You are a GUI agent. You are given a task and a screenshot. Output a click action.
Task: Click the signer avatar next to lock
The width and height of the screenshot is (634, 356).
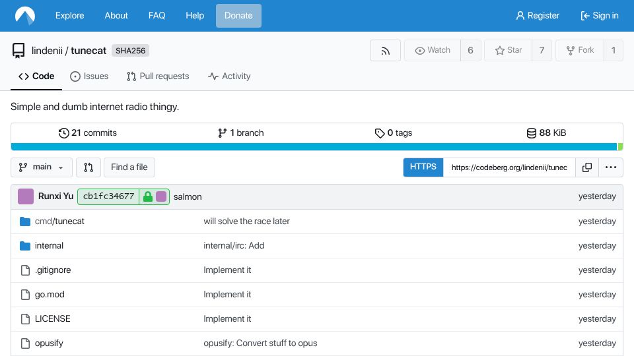click(161, 196)
